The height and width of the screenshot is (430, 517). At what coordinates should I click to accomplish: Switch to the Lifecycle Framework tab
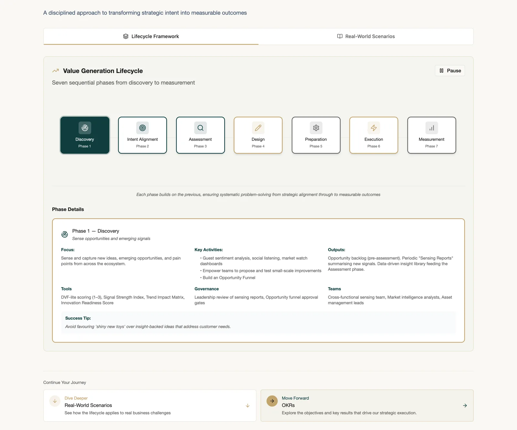tap(151, 36)
